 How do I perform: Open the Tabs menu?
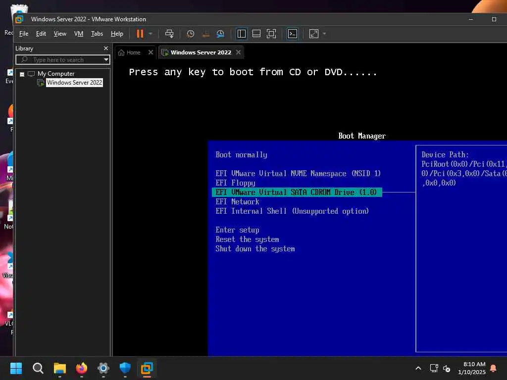click(x=97, y=34)
